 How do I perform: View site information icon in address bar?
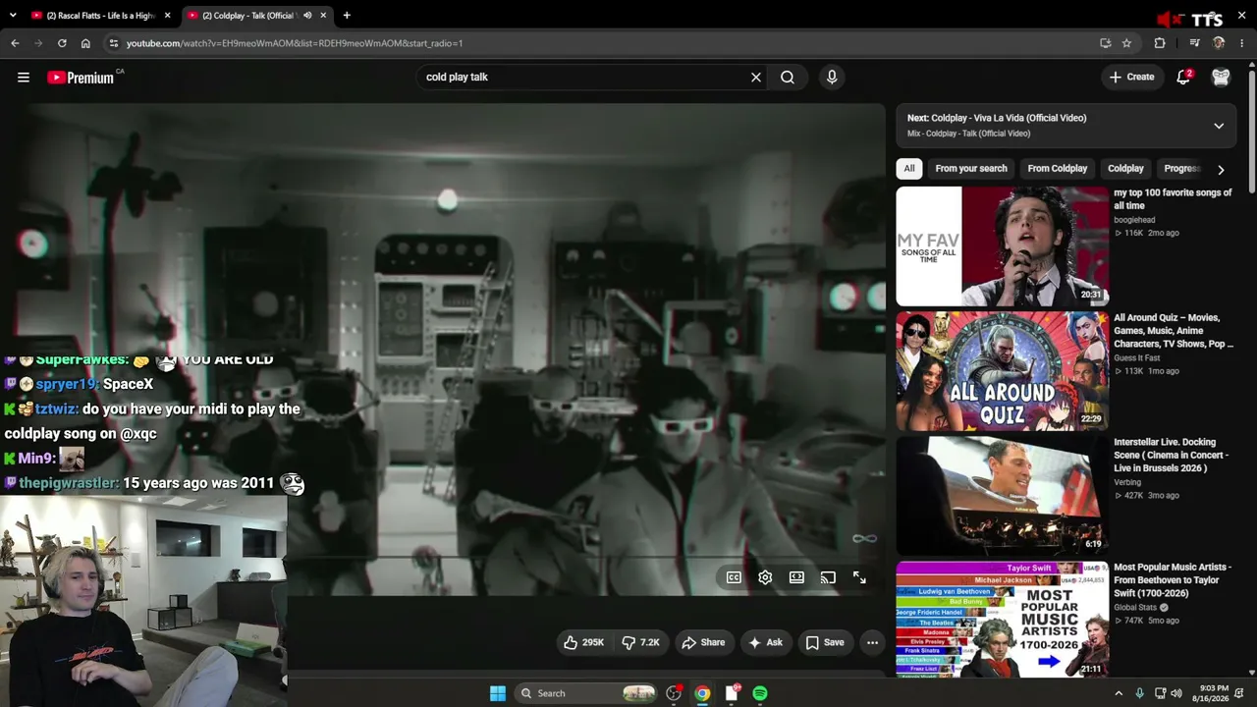pos(114,43)
